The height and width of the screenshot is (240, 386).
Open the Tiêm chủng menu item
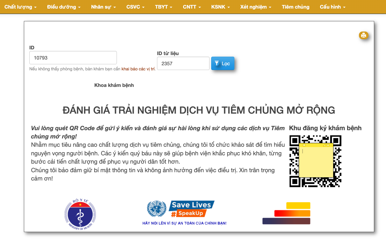click(295, 7)
